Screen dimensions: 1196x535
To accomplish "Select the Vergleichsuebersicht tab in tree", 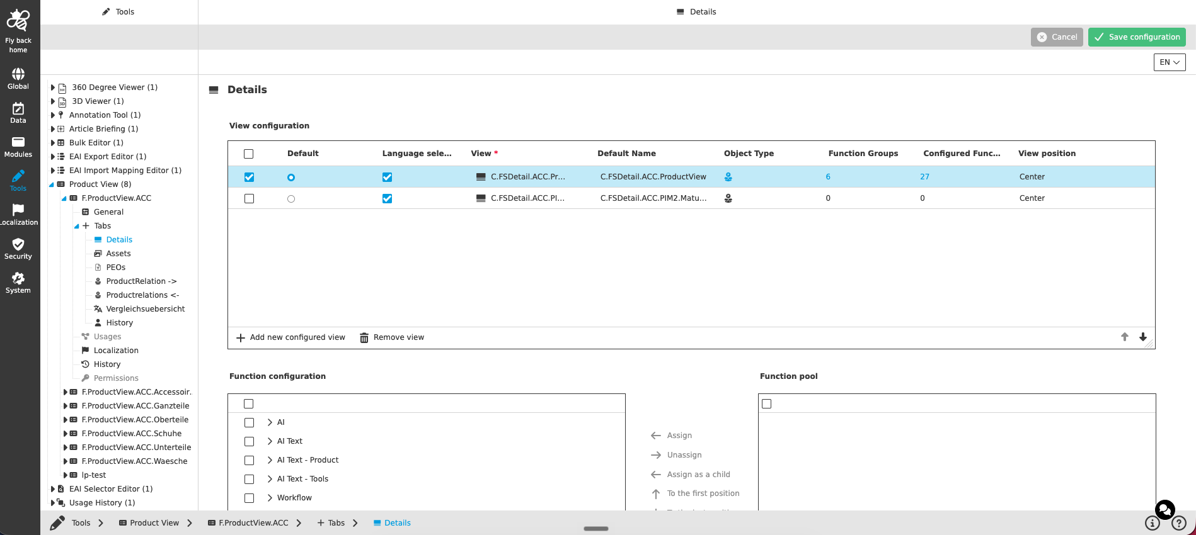I will [146, 309].
